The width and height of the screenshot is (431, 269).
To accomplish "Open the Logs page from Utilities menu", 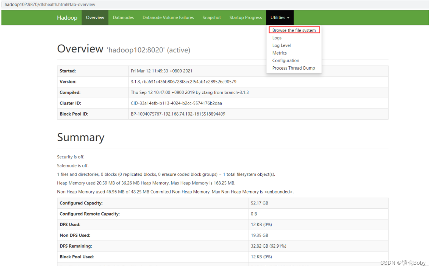I will 277,37.
